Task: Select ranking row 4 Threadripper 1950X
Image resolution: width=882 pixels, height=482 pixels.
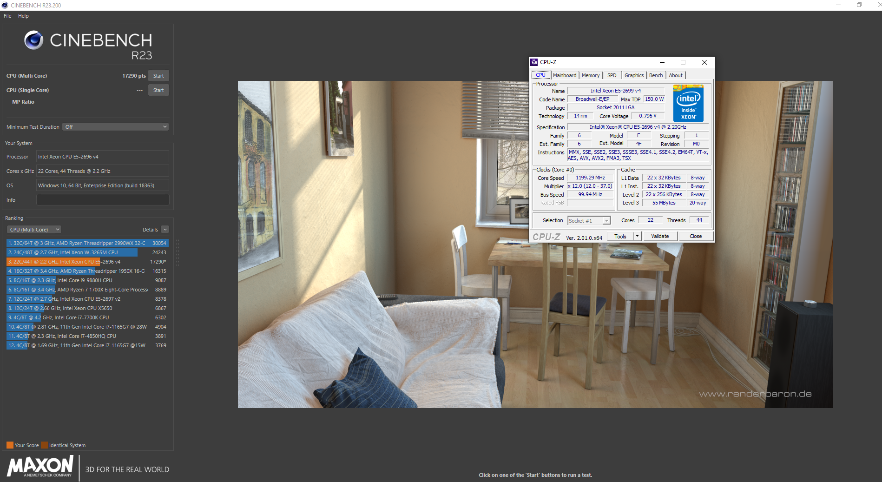Action: (87, 271)
